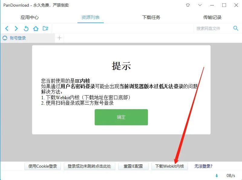This screenshot has height=180, width=242.
Task: Click 使用Cookie登录 button
Action: tap(43, 166)
